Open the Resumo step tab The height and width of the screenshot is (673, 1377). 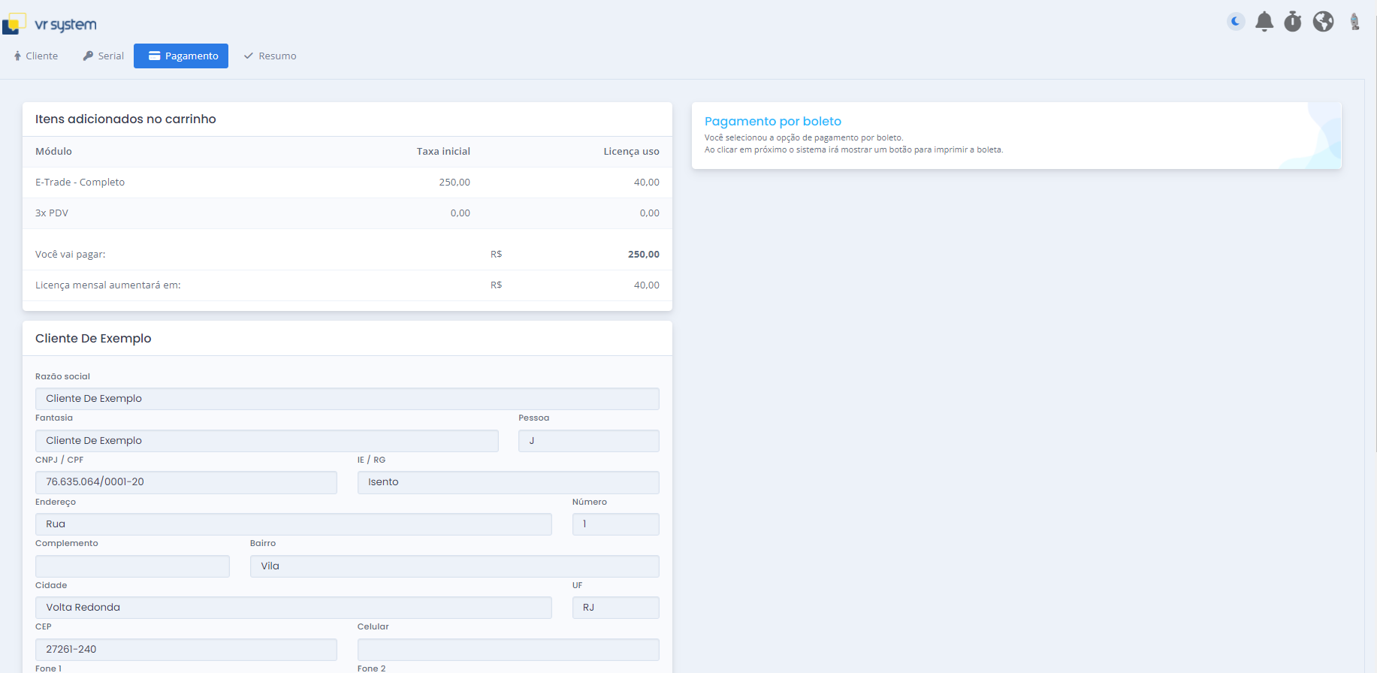click(270, 56)
